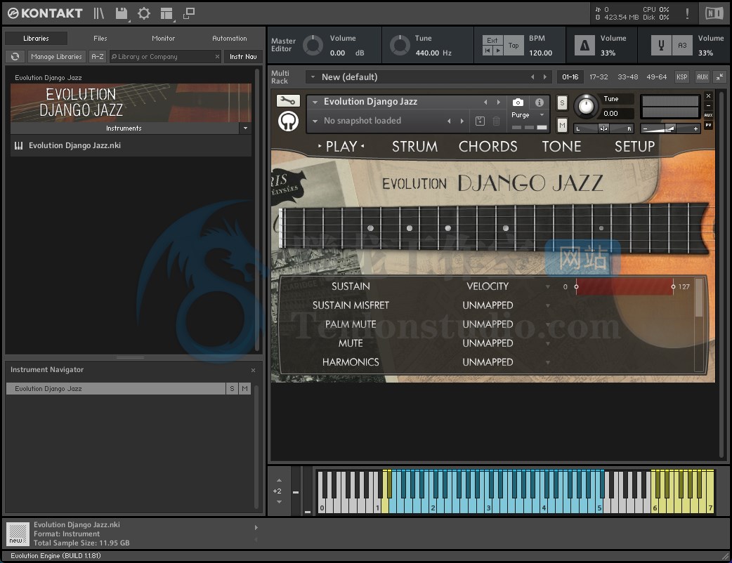732x563 pixels.
Task: Switch to the Monitor tab
Action: click(164, 38)
